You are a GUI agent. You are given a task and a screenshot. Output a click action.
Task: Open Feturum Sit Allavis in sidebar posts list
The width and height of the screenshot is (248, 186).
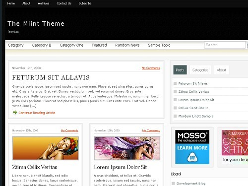(193, 83)
